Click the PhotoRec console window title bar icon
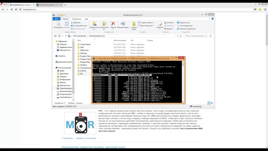The image size is (268, 151). (x=94, y=58)
